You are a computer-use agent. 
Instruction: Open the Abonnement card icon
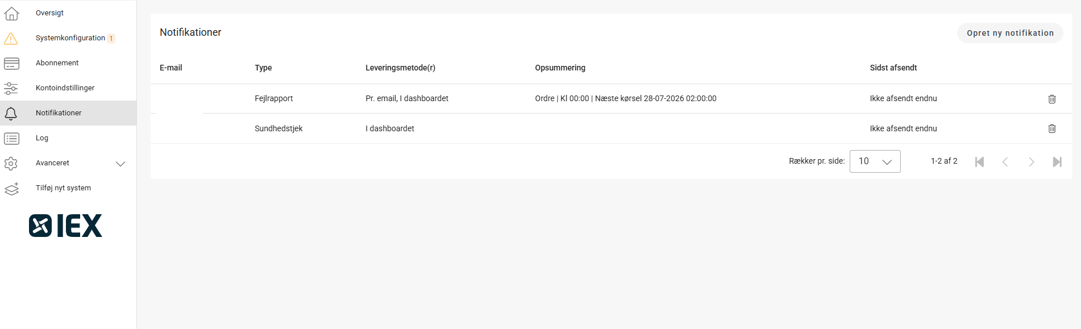pos(11,63)
